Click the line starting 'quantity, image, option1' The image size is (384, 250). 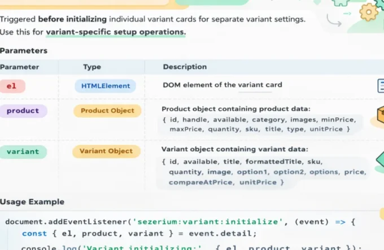click(268, 172)
